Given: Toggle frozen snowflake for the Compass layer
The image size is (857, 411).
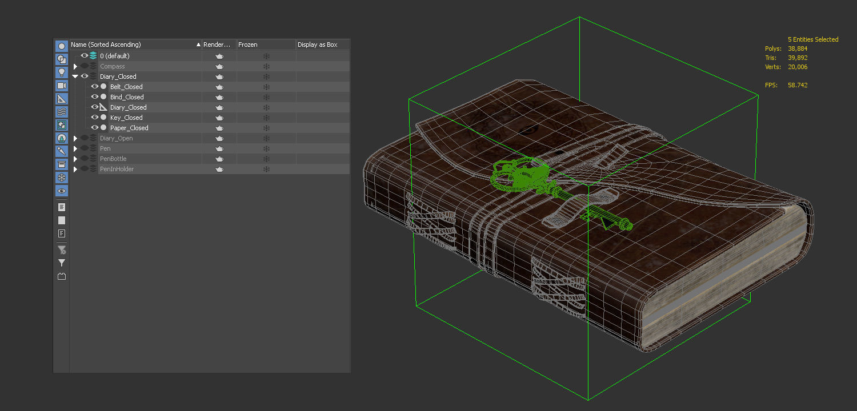Looking at the screenshot, I should point(266,66).
